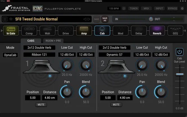Screen dimensions: 187x117
Task: Open the Wah effect block
Action: [x=47, y=31]
